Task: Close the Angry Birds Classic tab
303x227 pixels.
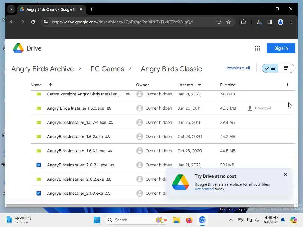Action: pos(81,9)
